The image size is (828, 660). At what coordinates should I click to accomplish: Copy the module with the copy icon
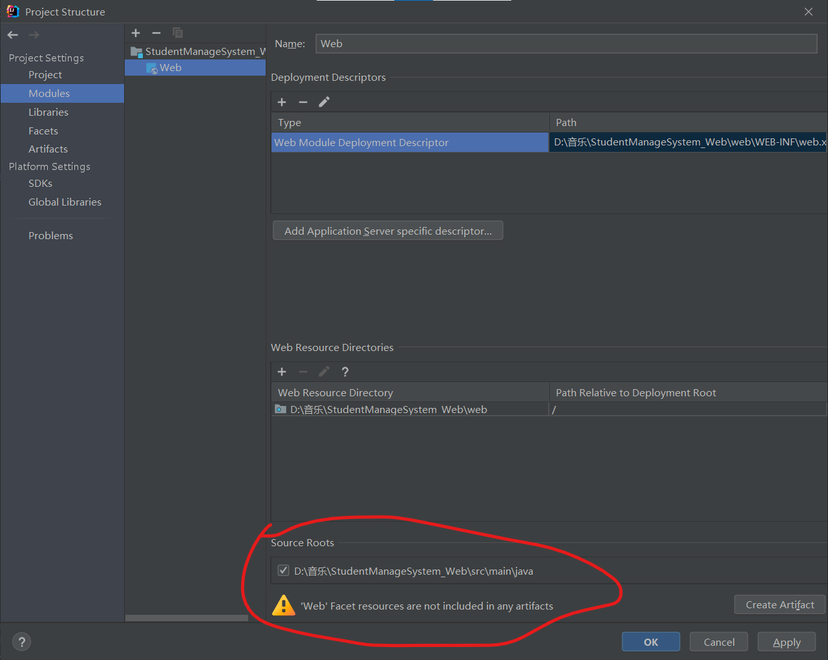tap(178, 33)
